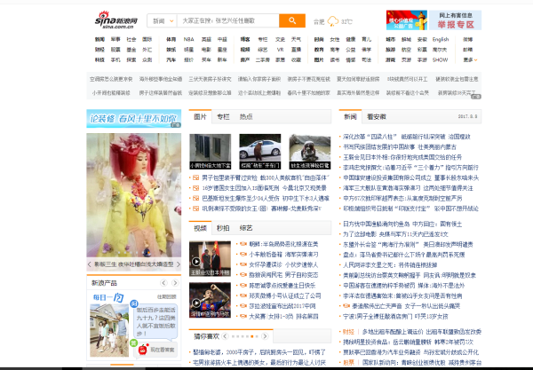Click video icon beside 陈思诚 headline
533x370 pixels.
click(x=243, y=285)
